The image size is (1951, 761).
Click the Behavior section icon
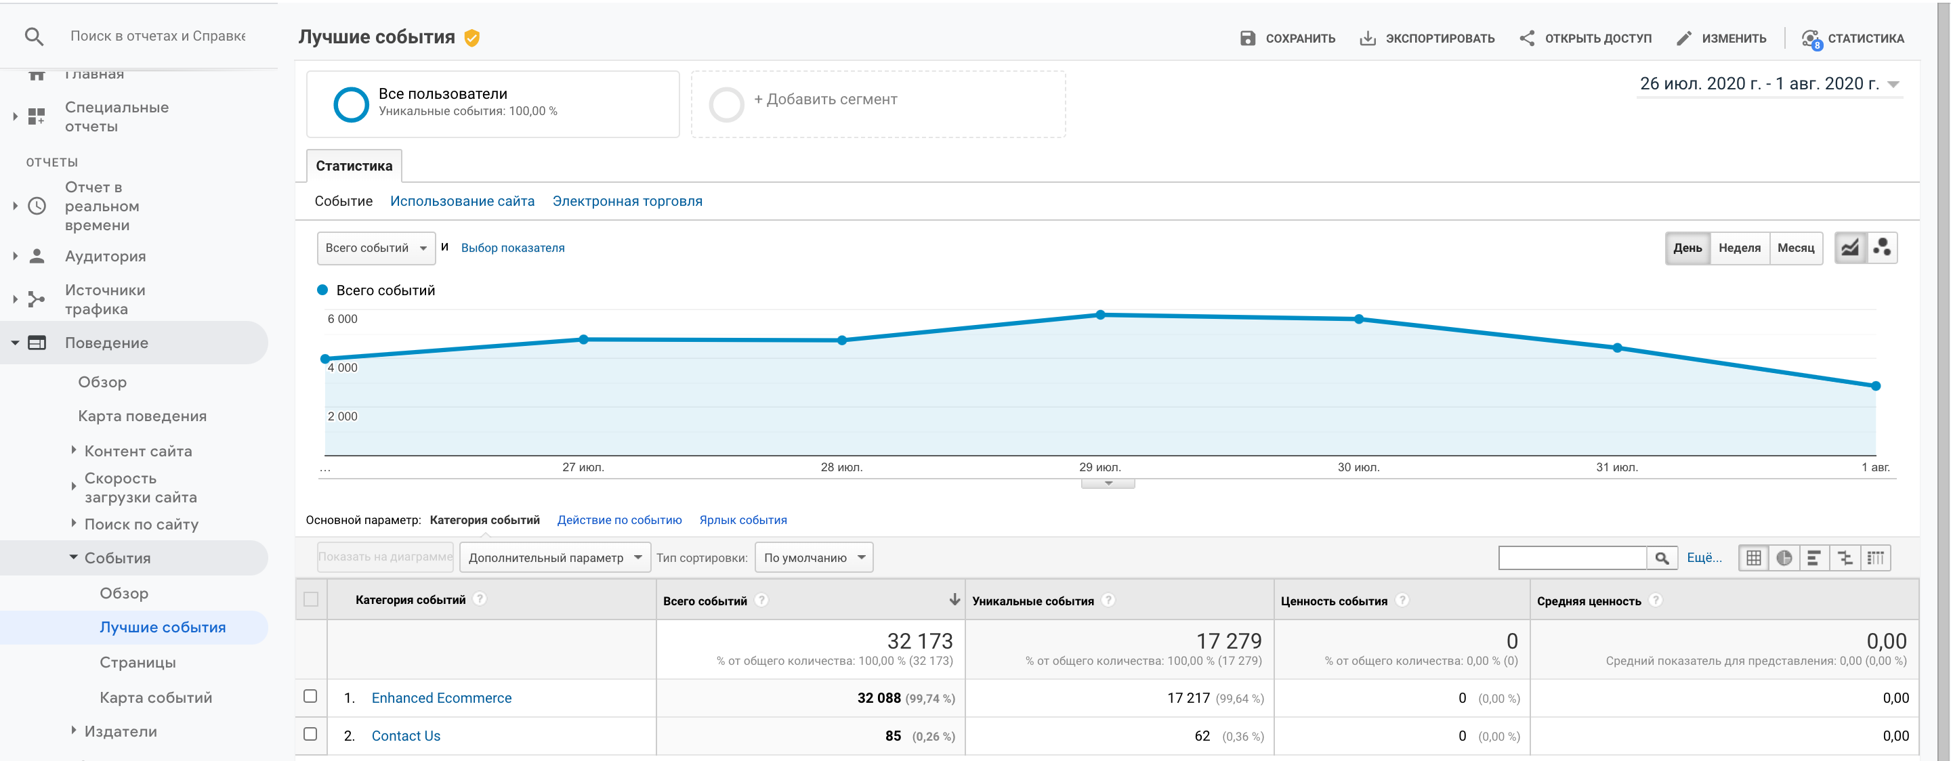tap(37, 343)
